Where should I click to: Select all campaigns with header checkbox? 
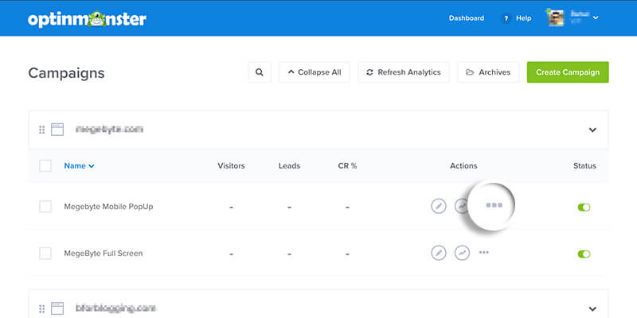[x=45, y=166]
